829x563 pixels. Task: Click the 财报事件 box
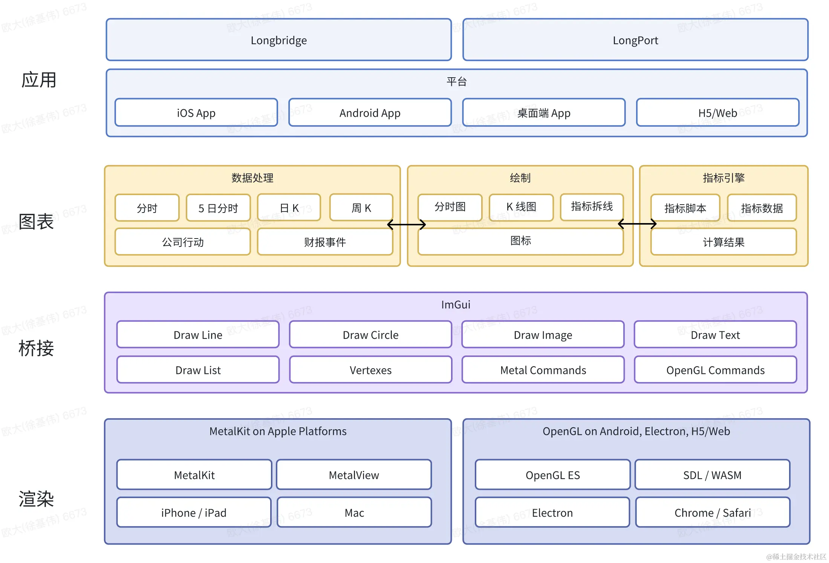click(x=325, y=242)
